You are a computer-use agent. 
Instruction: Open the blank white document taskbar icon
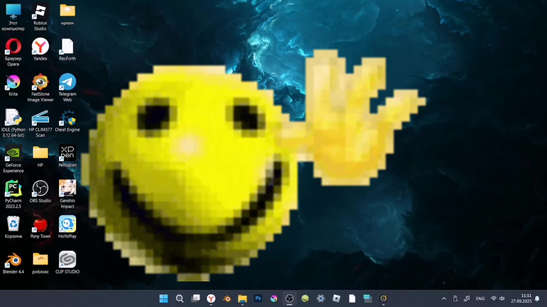[x=352, y=298]
